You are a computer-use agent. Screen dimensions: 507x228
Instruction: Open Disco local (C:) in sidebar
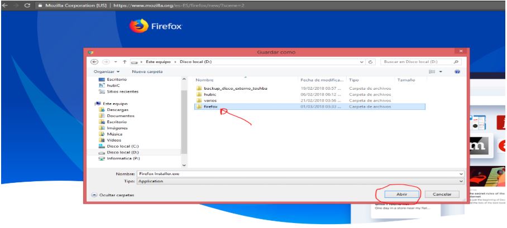pos(113,146)
